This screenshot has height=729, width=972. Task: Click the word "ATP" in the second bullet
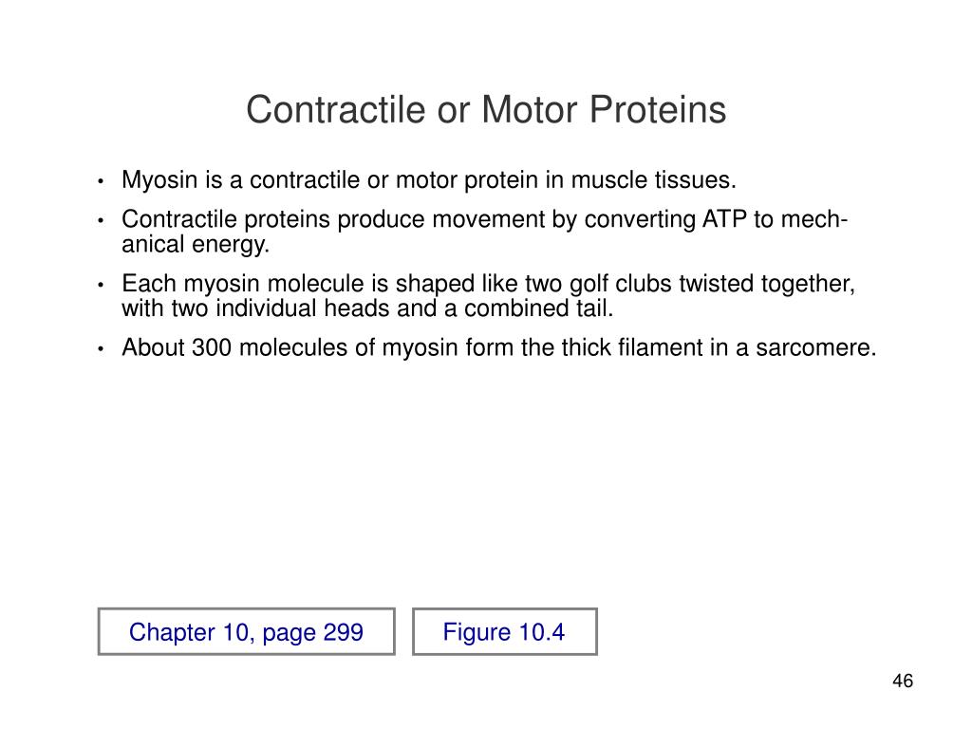[724, 219]
